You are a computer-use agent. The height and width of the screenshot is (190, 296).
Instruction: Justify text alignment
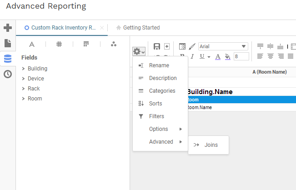tap(291, 56)
